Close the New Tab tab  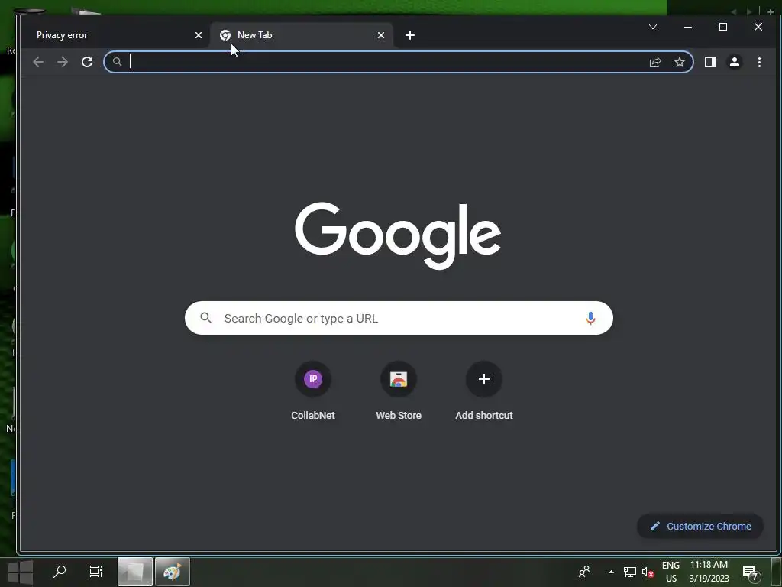381,35
